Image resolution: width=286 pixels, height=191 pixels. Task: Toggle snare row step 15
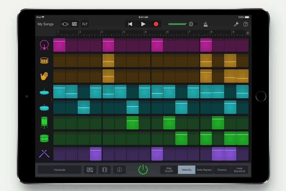(x=230, y=60)
